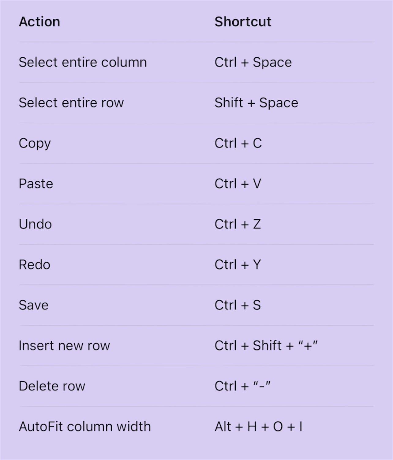This screenshot has height=460, width=393.
Task: Click the Ctrl + Space shortcut cell
Action: pyautogui.click(x=253, y=63)
